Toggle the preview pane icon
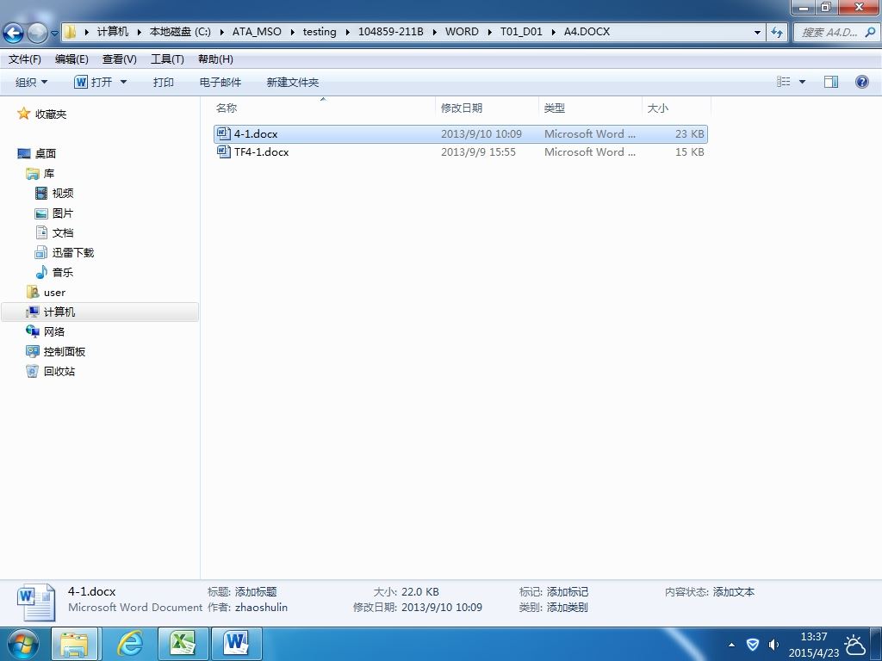The height and width of the screenshot is (661, 882). (x=831, y=82)
